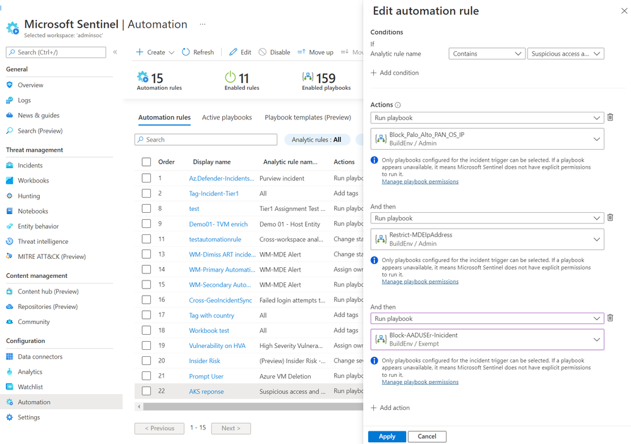
Task: Open Search (Preview) magnifier icon
Action: [x=9, y=131]
